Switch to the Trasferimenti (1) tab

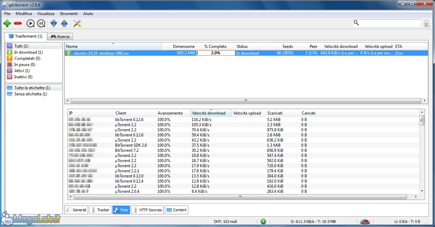tap(25, 36)
